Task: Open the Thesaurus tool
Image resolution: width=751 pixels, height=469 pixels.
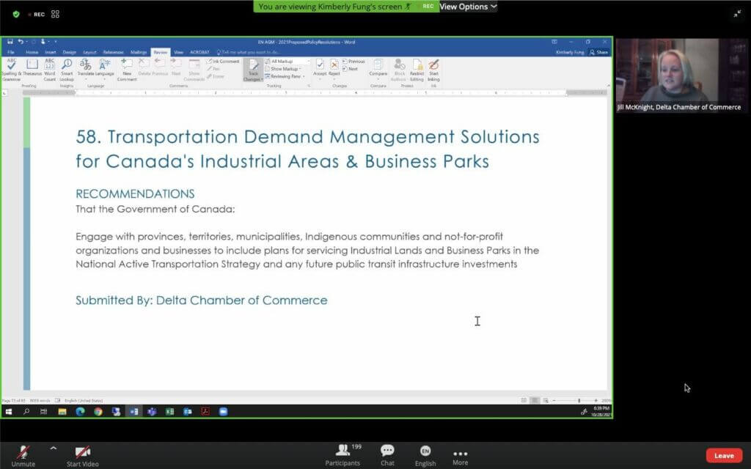Action: [32, 67]
